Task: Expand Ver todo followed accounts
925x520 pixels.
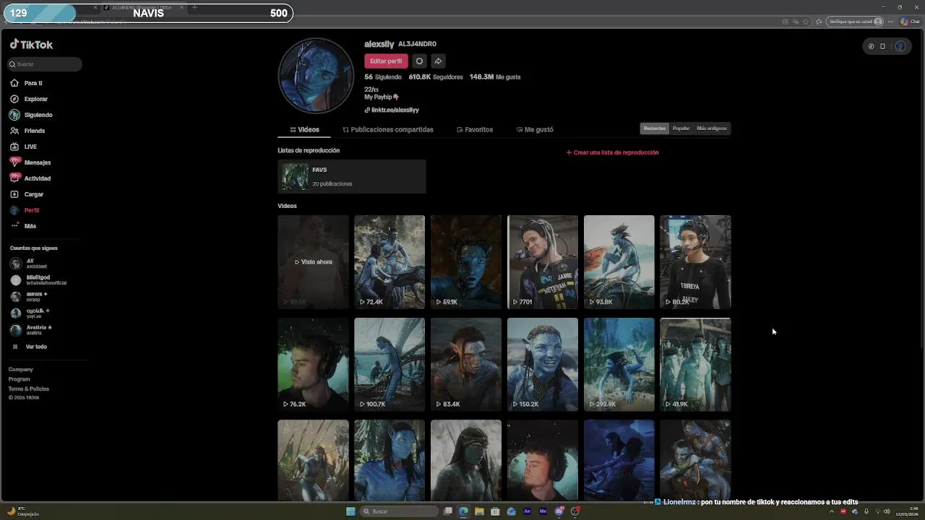Action: click(30, 347)
